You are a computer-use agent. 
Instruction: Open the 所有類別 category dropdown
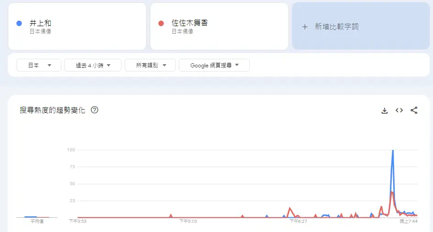(x=150, y=66)
